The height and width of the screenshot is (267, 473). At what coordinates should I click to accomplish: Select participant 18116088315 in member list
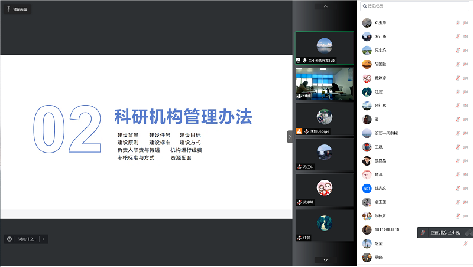pyautogui.click(x=387, y=229)
